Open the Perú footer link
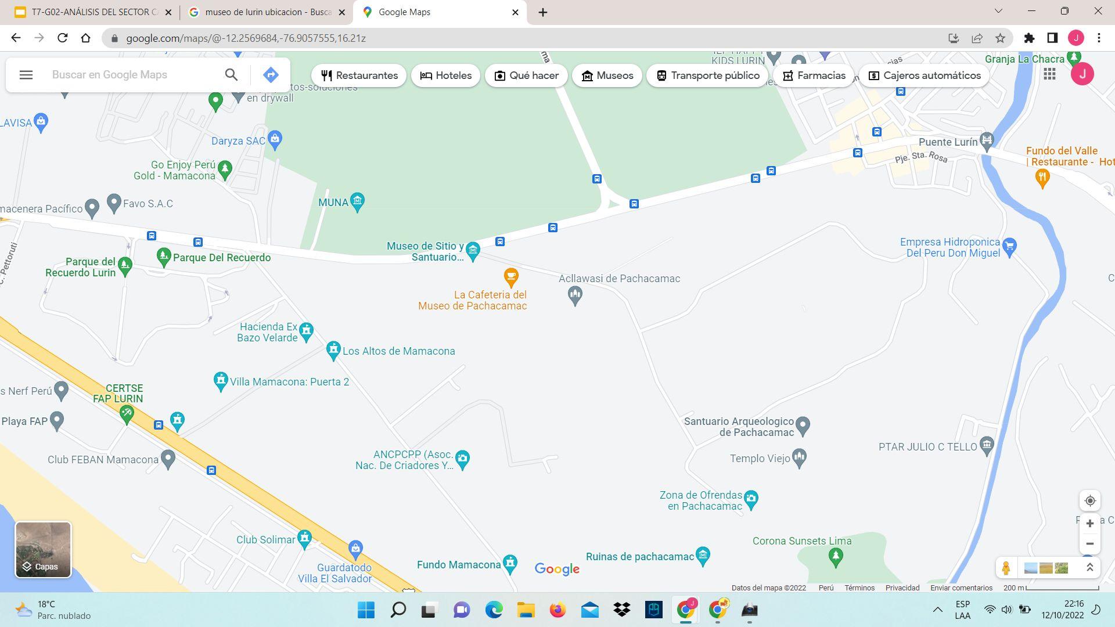The image size is (1115, 627). [x=826, y=588]
